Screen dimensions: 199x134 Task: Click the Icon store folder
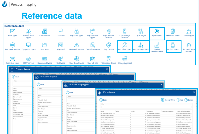click(45, 45)
